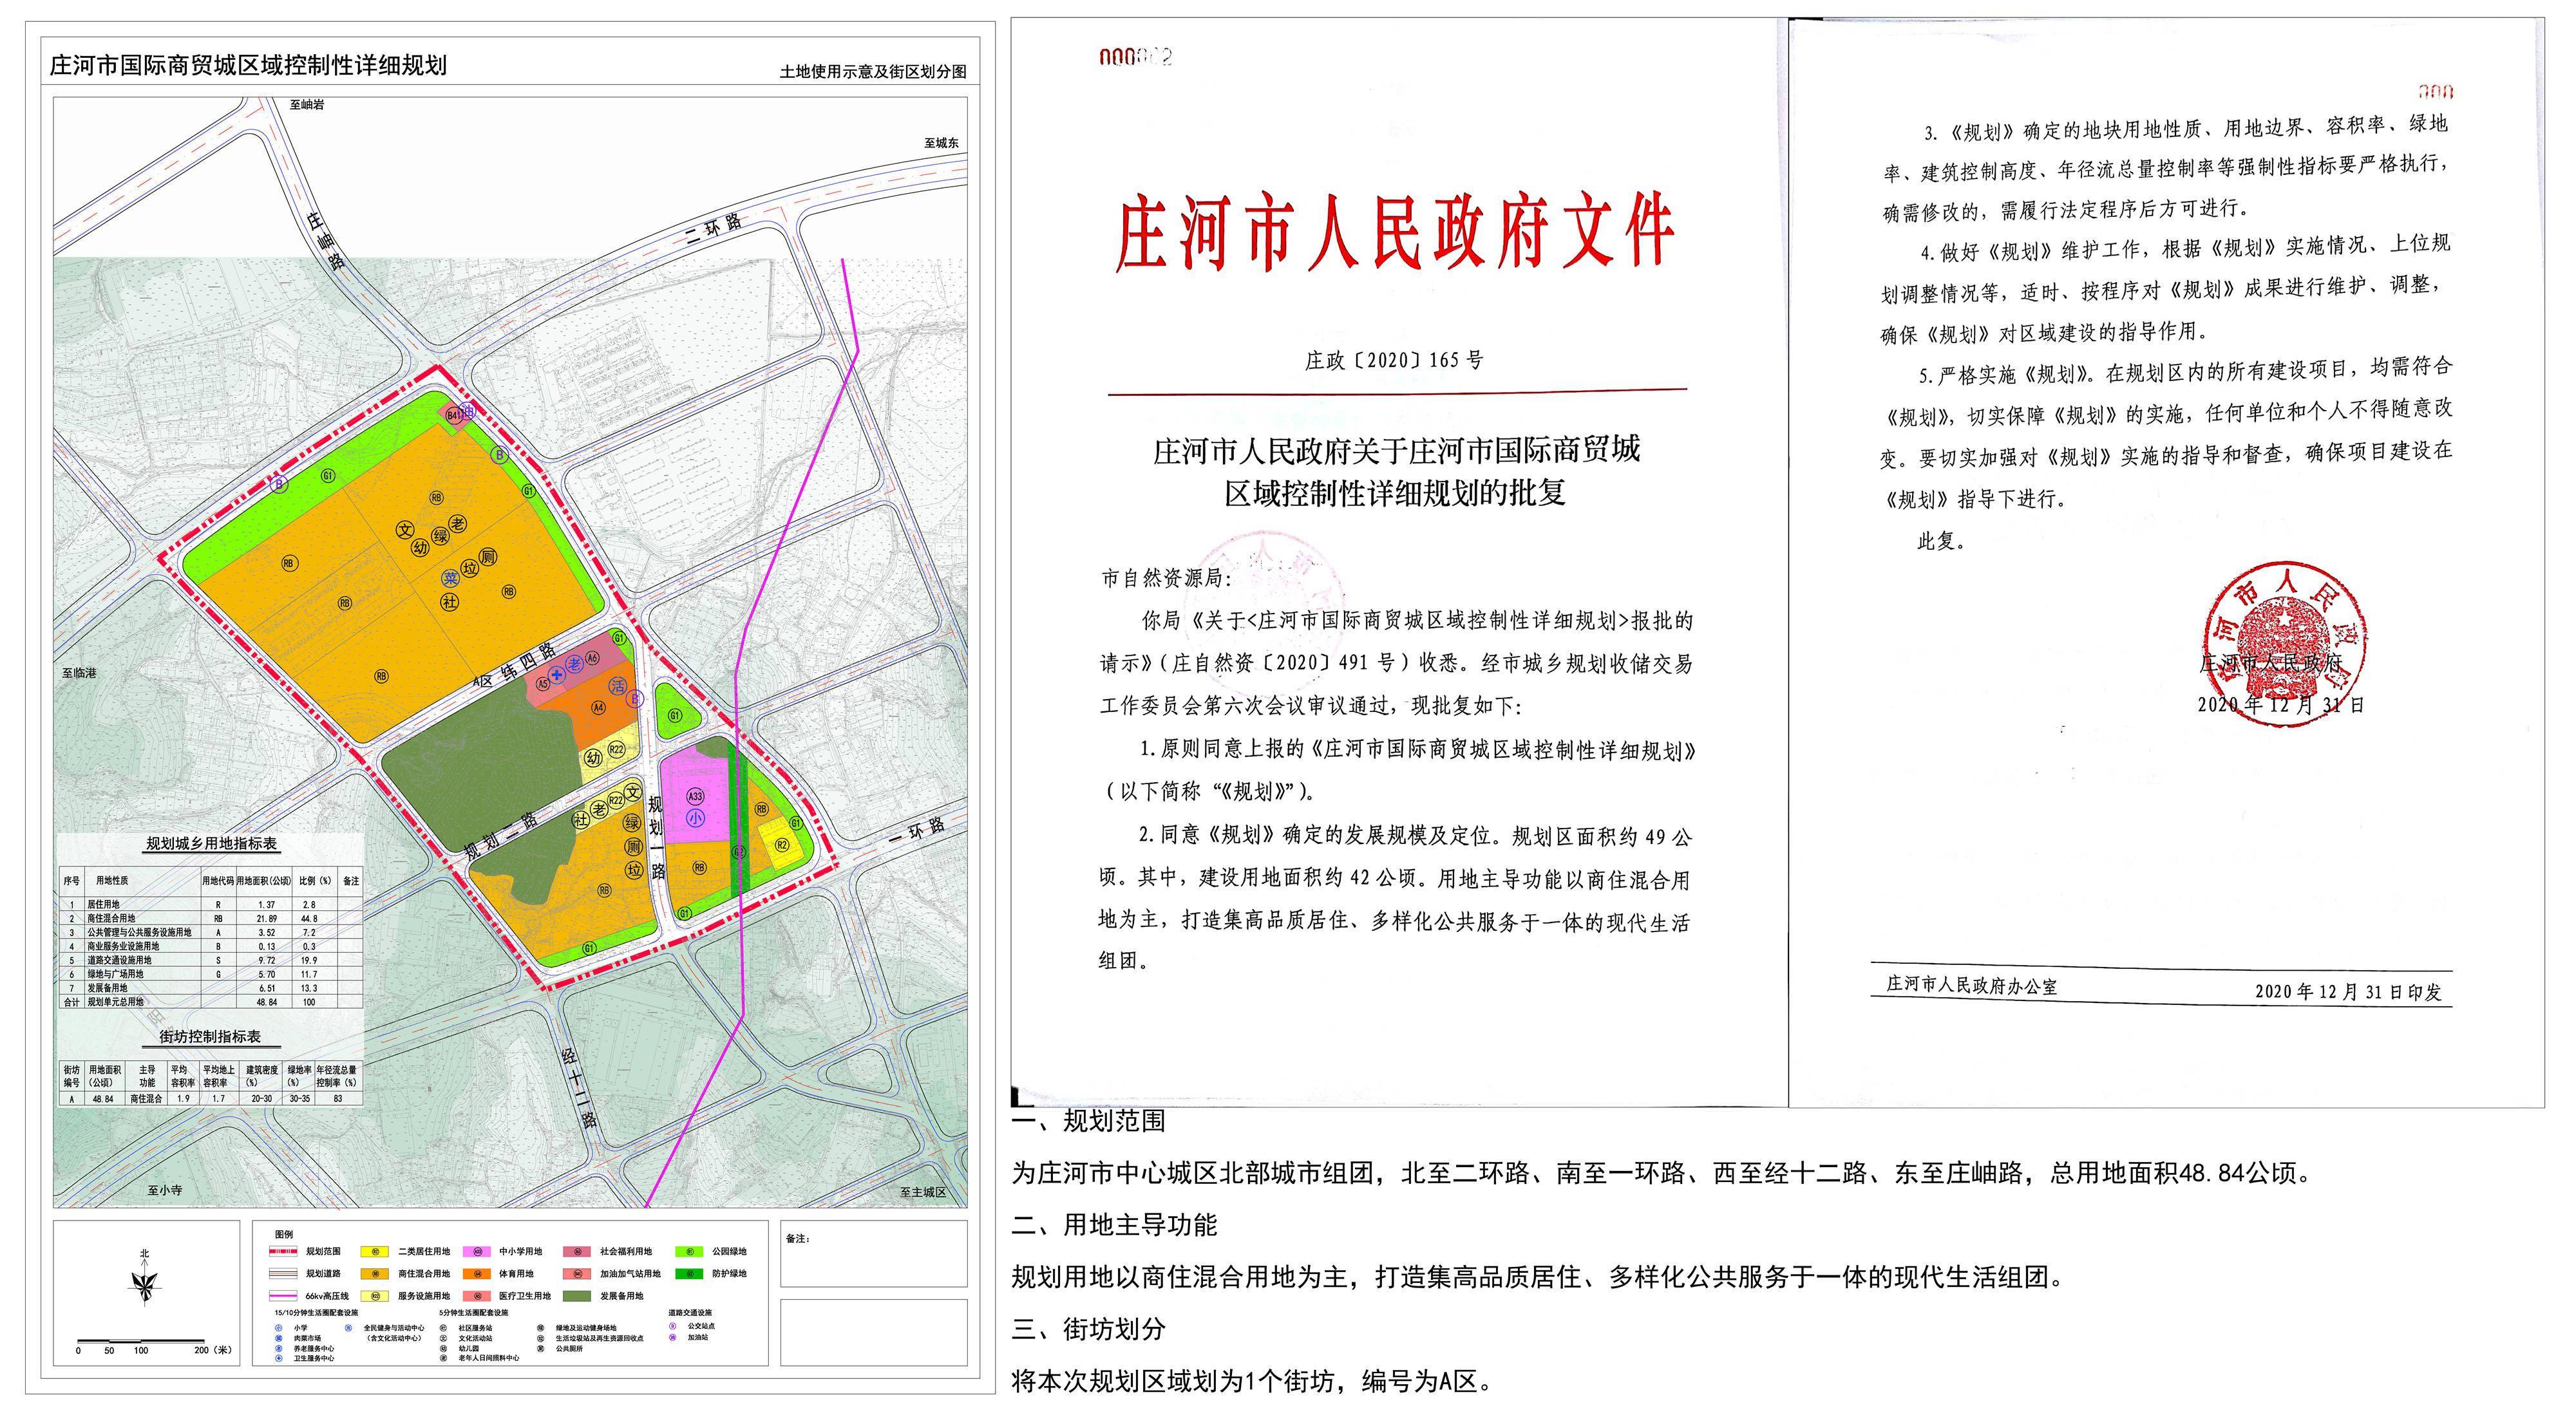2576x1415 pixels.
Task: Select the olive 发展备用地 legend swatch
Action: [x=577, y=1296]
